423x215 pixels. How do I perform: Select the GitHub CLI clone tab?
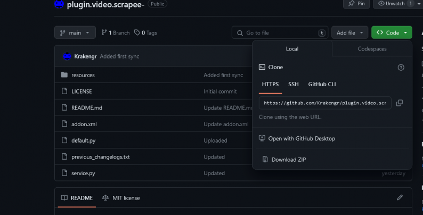322,84
